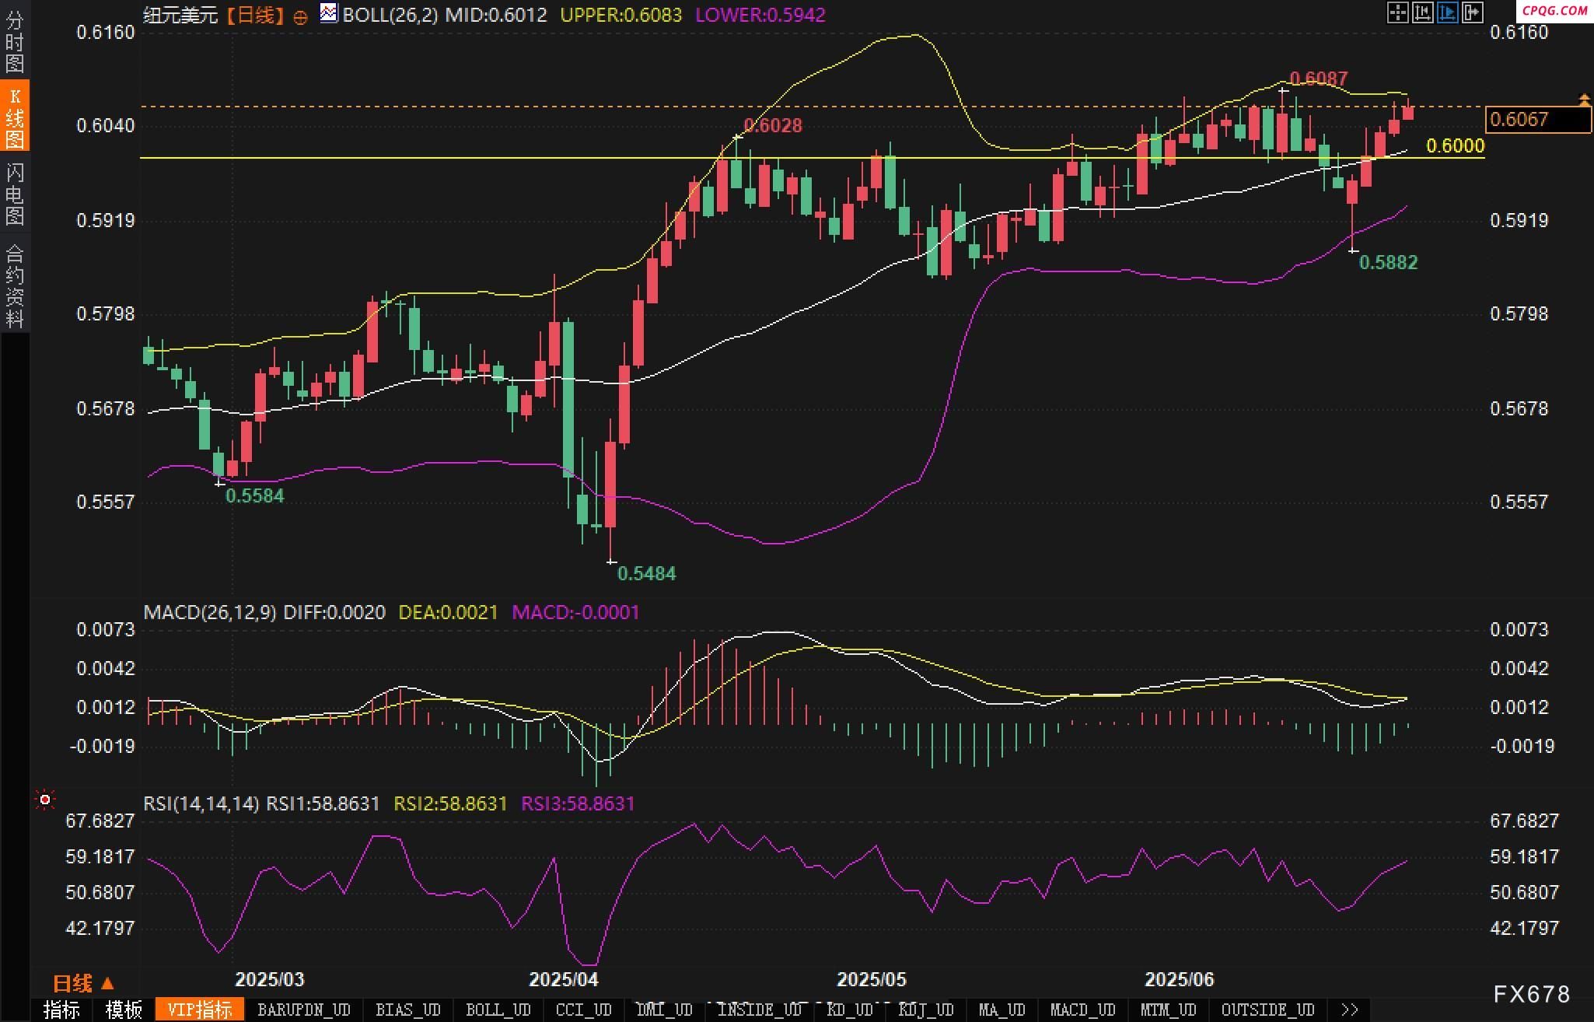Select the K线图 sidebar tab
The width and height of the screenshot is (1594, 1022).
[x=15, y=117]
